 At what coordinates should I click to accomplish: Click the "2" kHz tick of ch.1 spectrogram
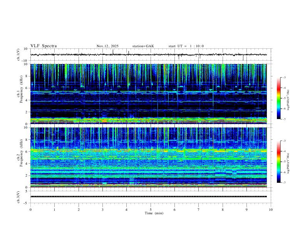[x=27, y=112]
